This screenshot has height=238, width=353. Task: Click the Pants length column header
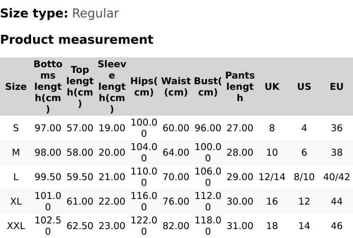pyautogui.click(x=240, y=87)
